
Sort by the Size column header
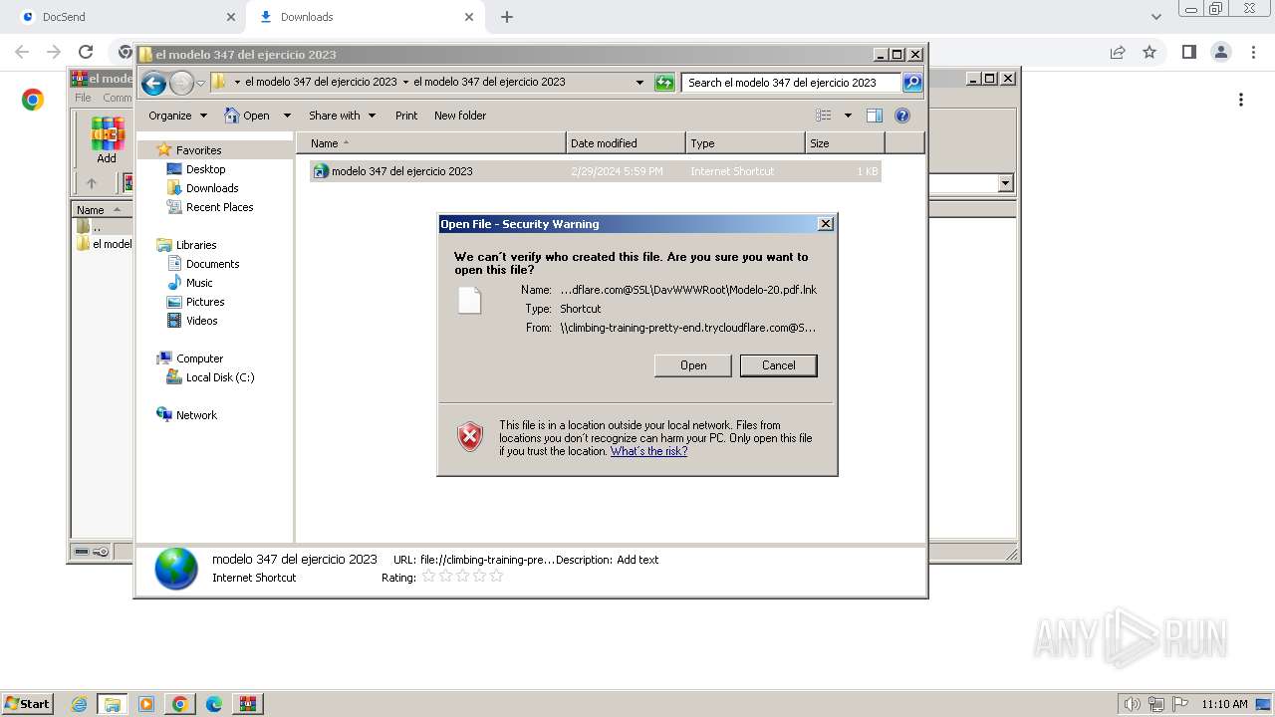tap(845, 143)
